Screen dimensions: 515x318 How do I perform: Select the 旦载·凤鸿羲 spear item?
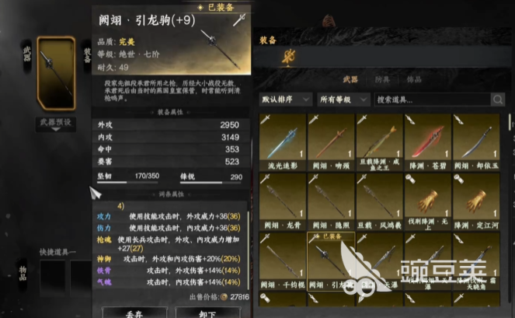click(379, 201)
